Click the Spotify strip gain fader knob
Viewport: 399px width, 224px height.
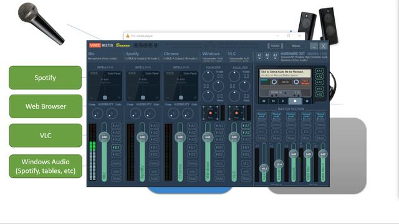point(142,137)
